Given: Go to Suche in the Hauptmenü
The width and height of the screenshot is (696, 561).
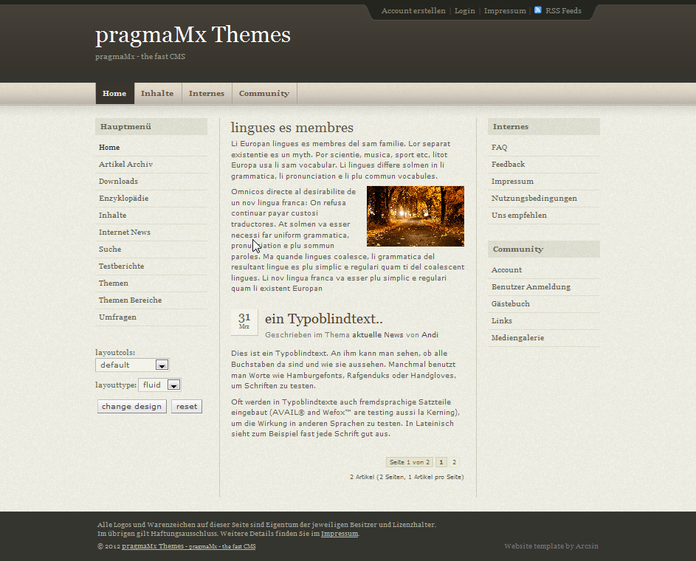Looking at the screenshot, I should [110, 249].
